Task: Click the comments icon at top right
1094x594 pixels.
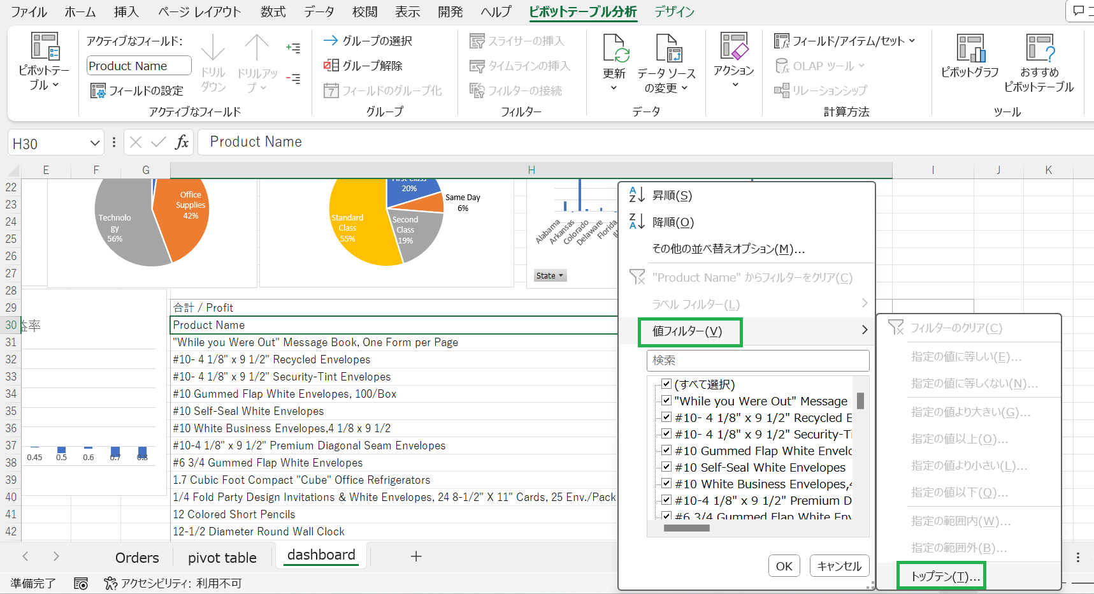Action: (1078, 11)
